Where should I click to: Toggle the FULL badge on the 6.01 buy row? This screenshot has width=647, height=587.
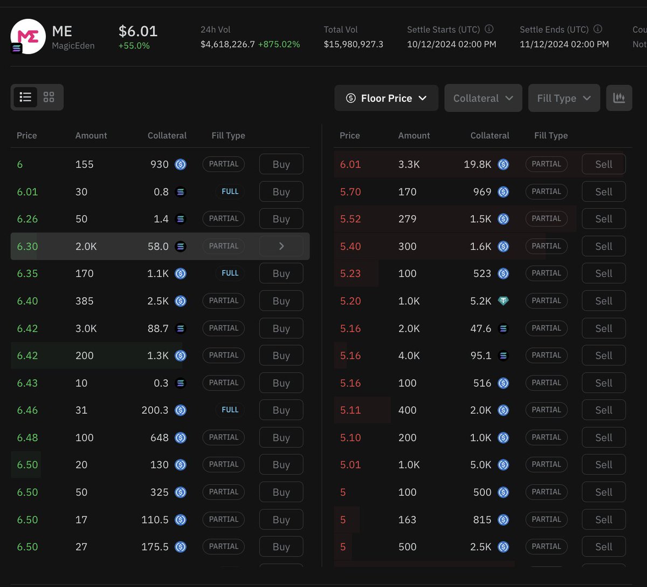(230, 192)
